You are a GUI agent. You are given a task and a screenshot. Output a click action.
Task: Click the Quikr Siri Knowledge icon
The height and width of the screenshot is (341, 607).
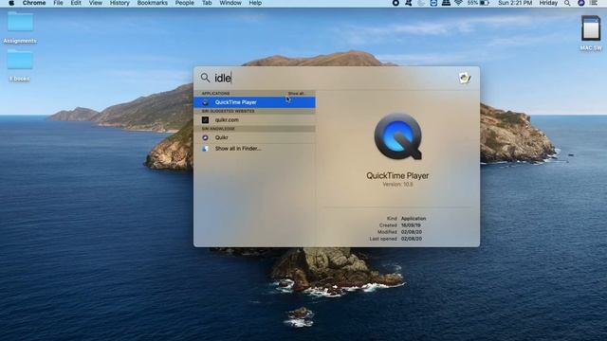tap(205, 137)
